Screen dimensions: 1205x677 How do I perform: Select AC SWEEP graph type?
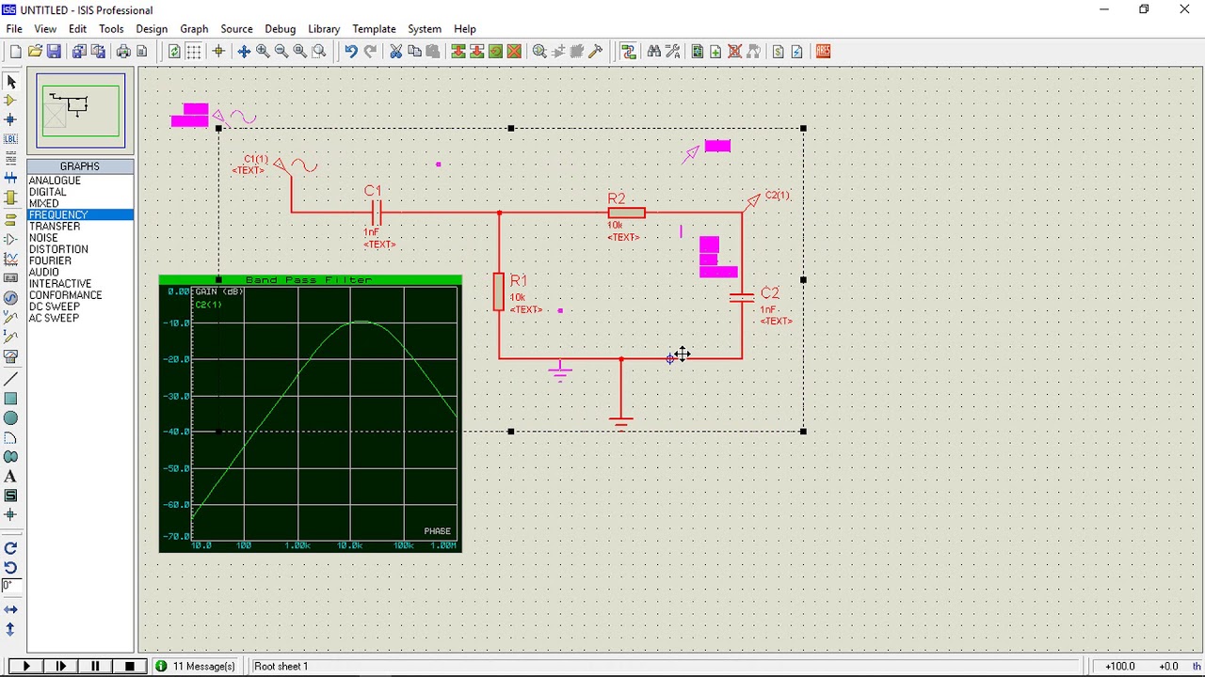(x=54, y=318)
